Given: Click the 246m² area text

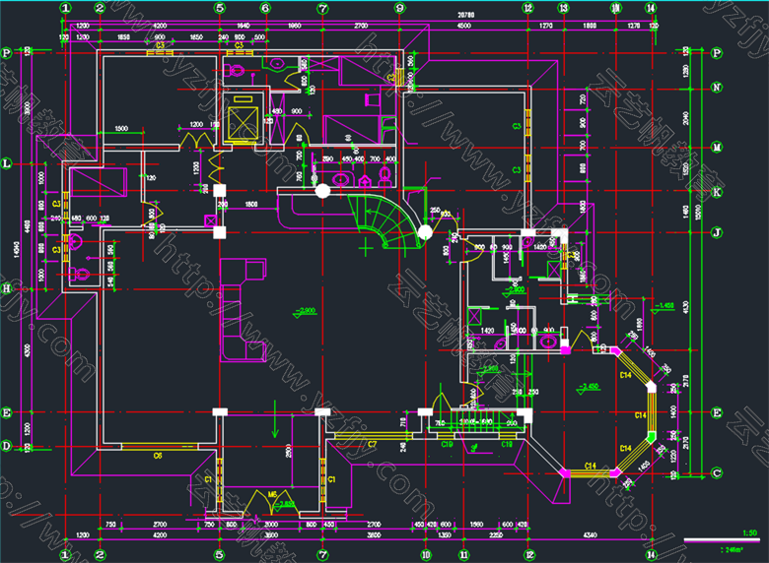Looking at the screenshot, I should tap(734, 550).
